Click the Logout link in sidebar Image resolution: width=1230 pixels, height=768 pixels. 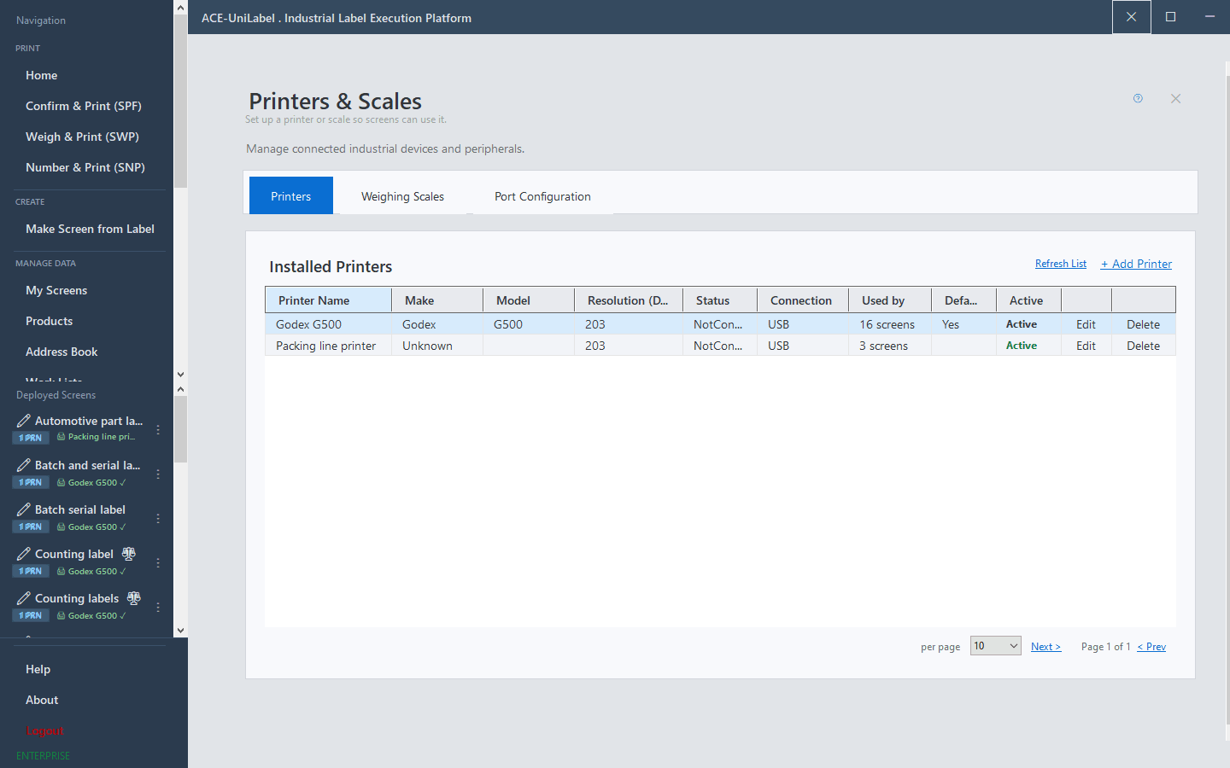tap(44, 730)
